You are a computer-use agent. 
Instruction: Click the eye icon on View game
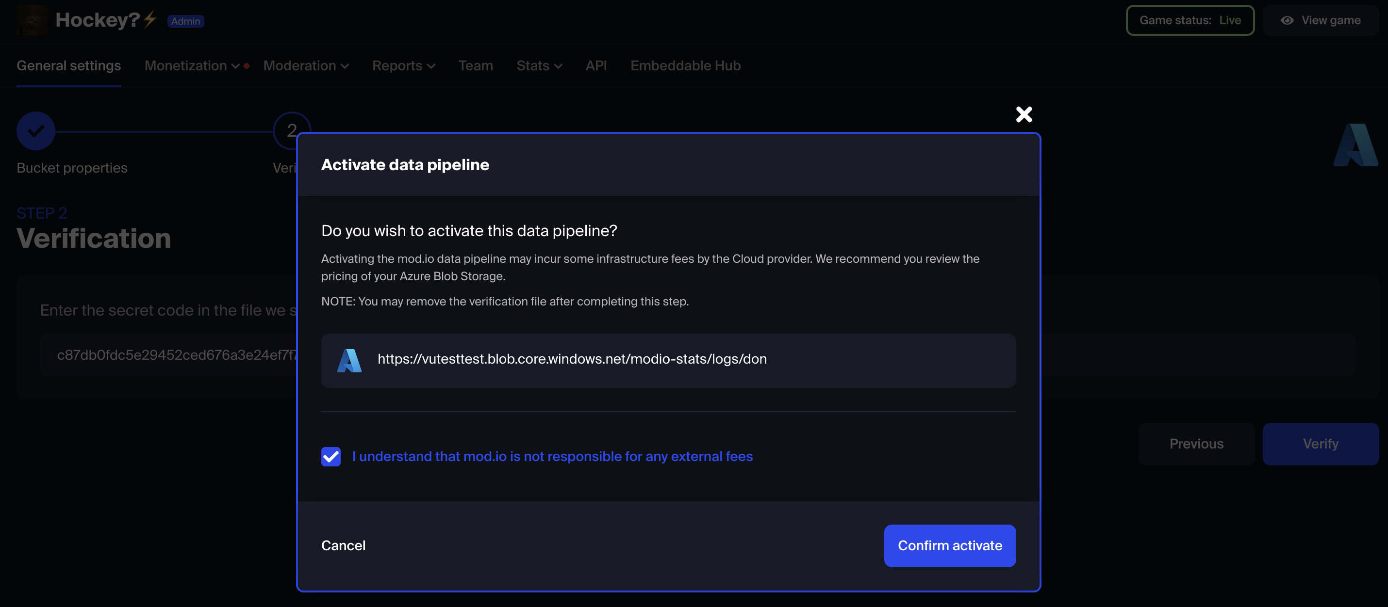click(x=1287, y=20)
